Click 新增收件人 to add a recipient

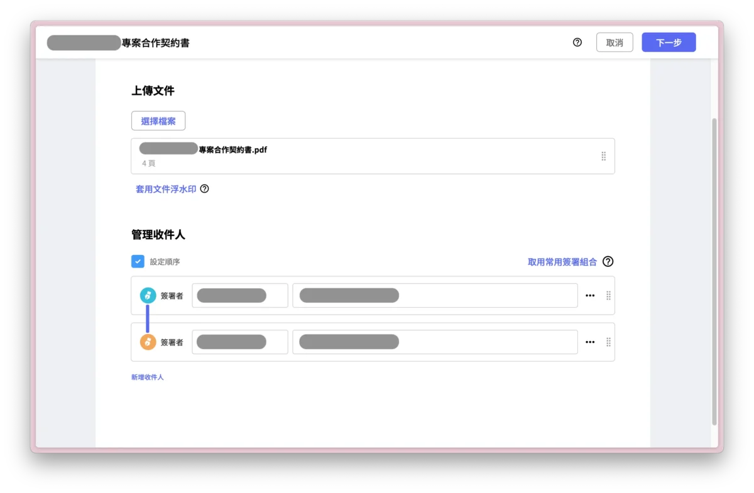(x=146, y=377)
